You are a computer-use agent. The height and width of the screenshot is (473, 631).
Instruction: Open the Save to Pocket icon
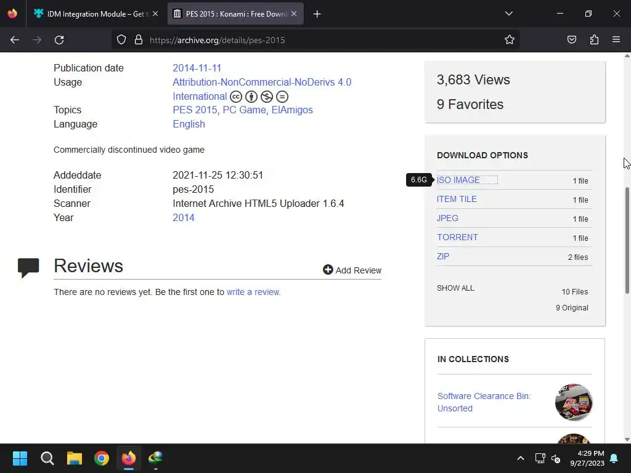(x=572, y=40)
